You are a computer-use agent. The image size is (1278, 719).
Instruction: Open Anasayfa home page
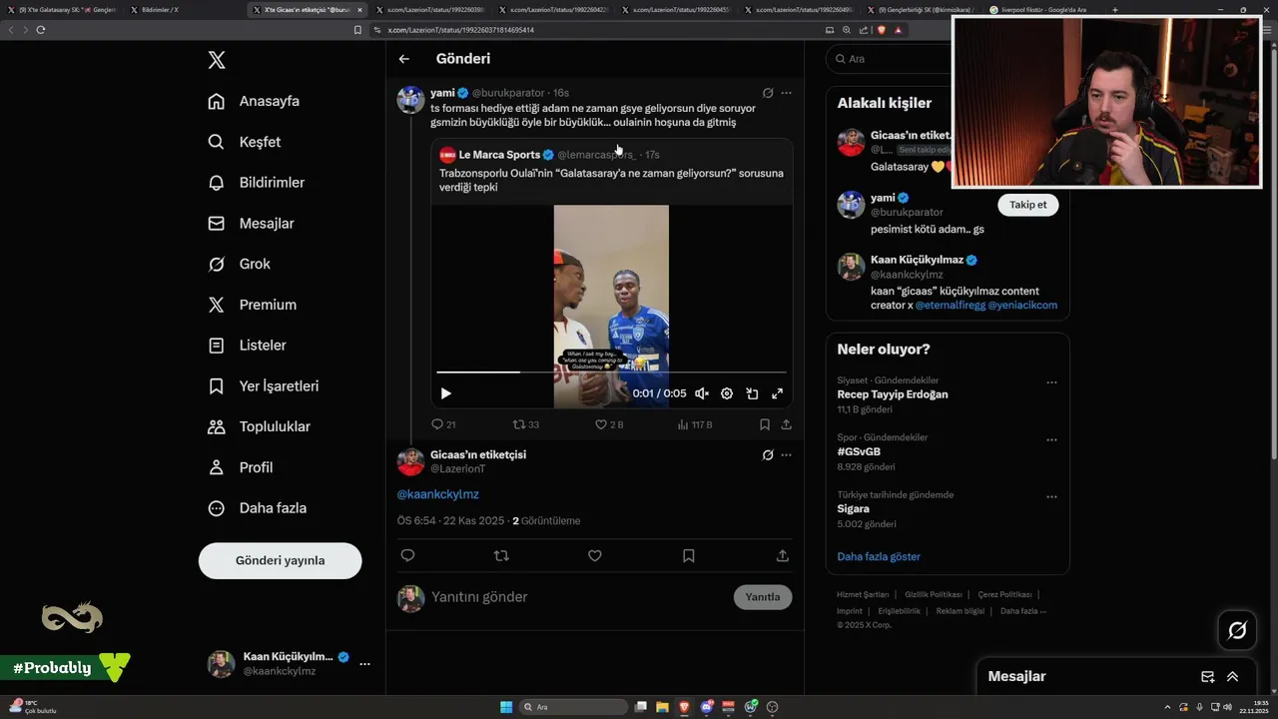coord(254,101)
